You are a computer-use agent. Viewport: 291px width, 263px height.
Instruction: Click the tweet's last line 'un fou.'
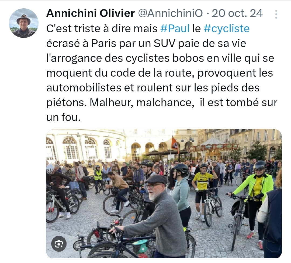tap(64, 117)
